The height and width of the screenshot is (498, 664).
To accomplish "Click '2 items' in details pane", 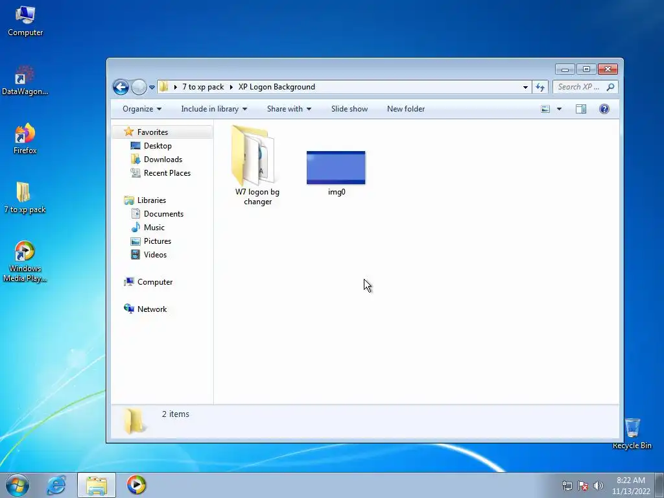I will click(x=175, y=414).
